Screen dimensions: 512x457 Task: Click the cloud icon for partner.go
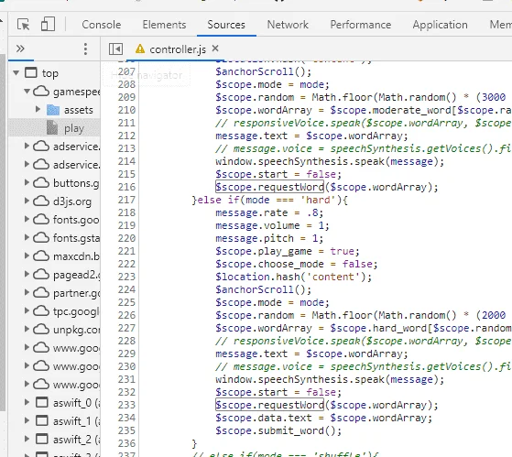click(41, 292)
